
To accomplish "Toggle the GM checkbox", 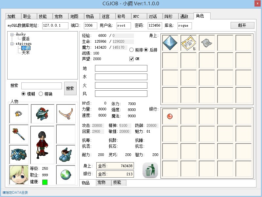I will click(132, 59).
